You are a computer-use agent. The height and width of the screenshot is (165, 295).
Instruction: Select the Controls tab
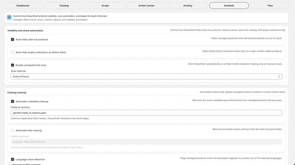pyautogui.click(x=229, y=5)
